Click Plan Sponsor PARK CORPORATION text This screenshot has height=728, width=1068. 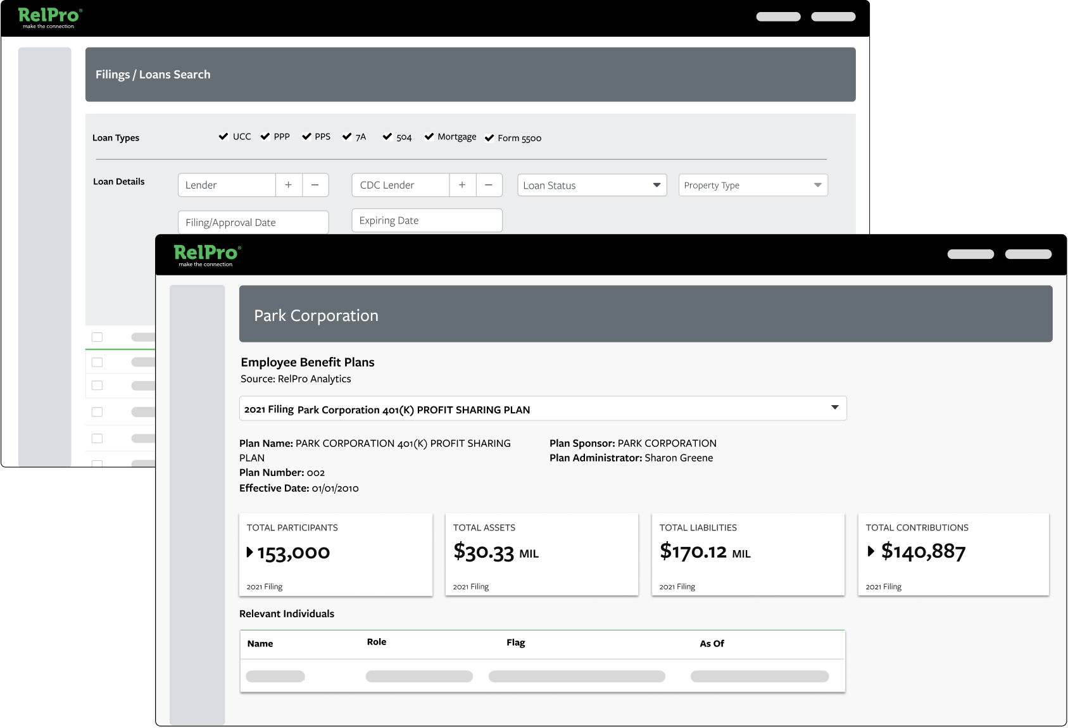(633, 443)
